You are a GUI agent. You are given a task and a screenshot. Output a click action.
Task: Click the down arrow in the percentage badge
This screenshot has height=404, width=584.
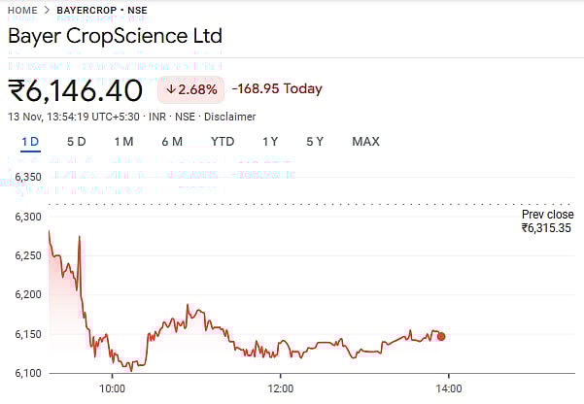coord(172,89)
